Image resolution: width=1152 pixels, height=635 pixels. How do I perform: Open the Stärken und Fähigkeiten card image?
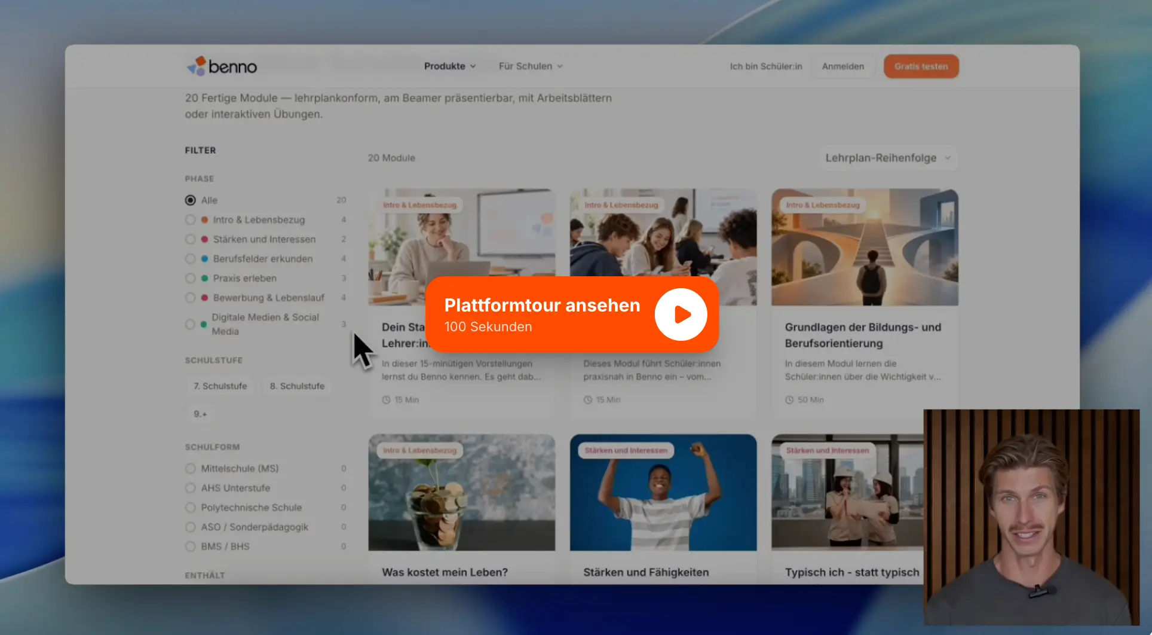click(x=663, y=493)
